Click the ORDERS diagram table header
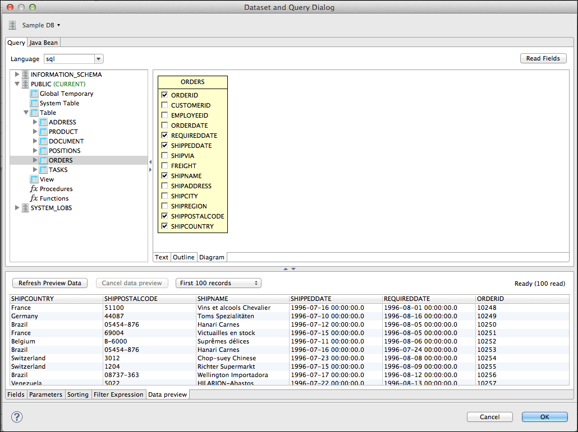This screenshot has width=578, height=432. [x=192, y=82]
